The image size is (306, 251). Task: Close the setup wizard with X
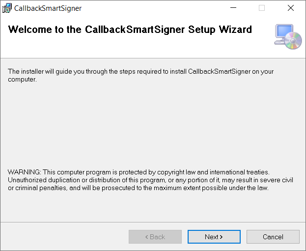291,8
